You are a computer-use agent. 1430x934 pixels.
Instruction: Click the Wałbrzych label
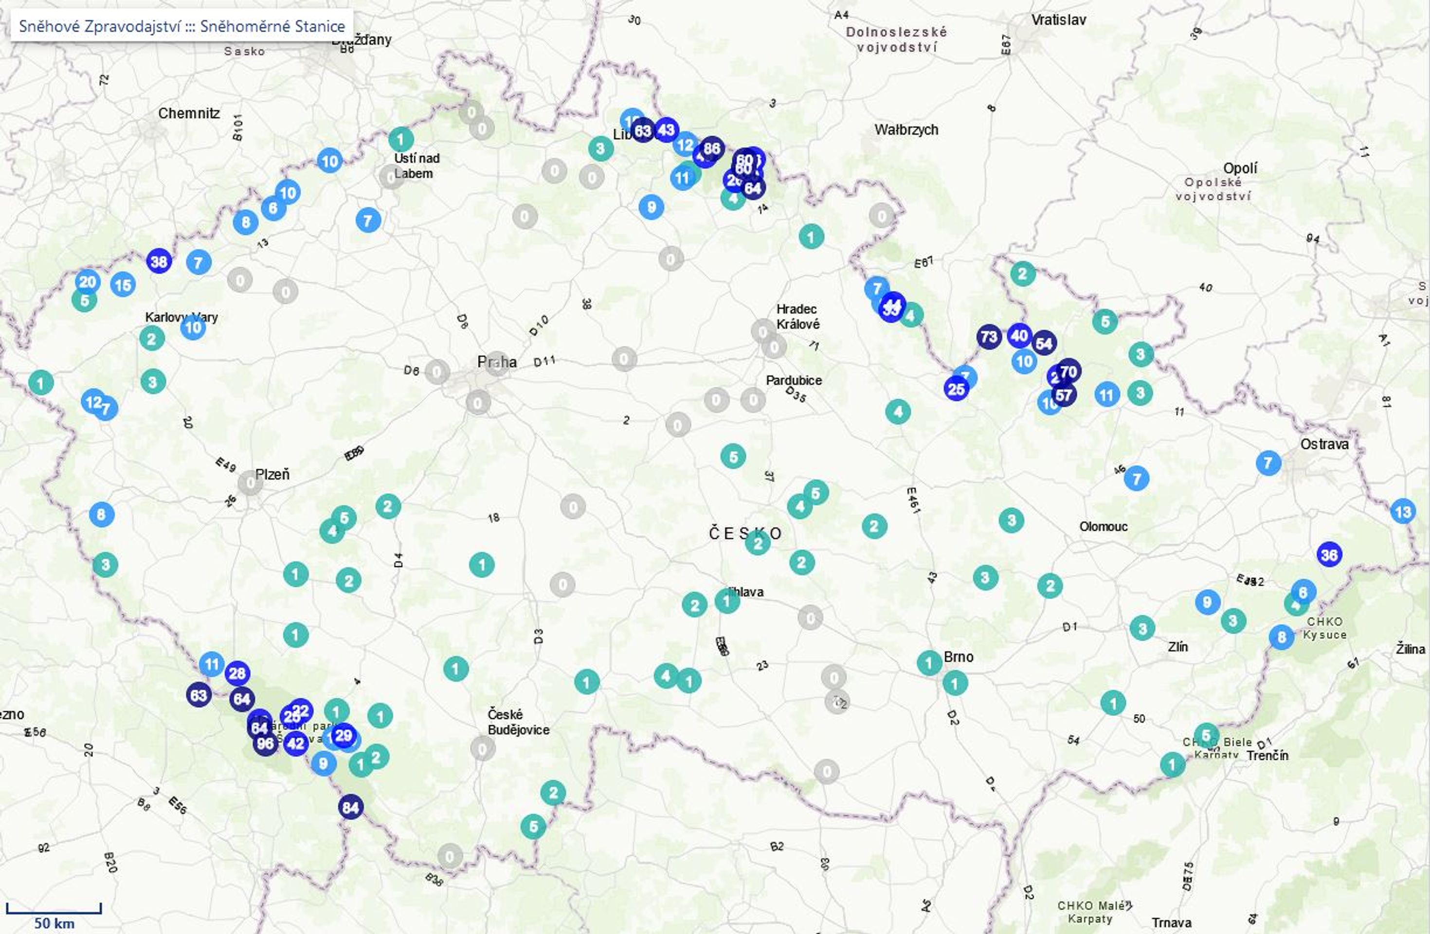906,129
